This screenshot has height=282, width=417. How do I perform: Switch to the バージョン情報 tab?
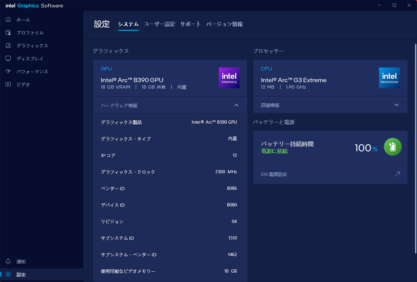click(224, 24)
